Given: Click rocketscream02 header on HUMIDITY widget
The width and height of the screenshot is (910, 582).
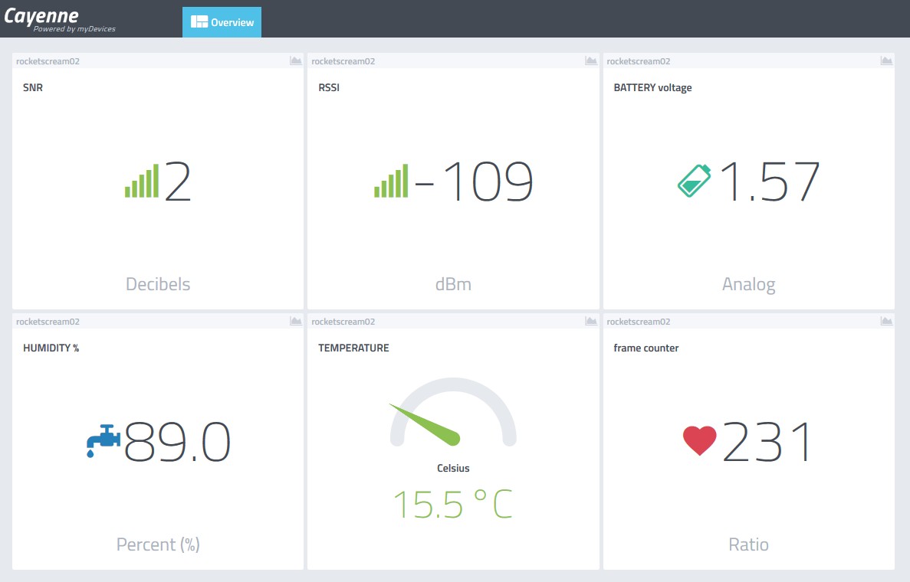Looking at the screenshot, I should pyautogui.click(x=48, y=321).
